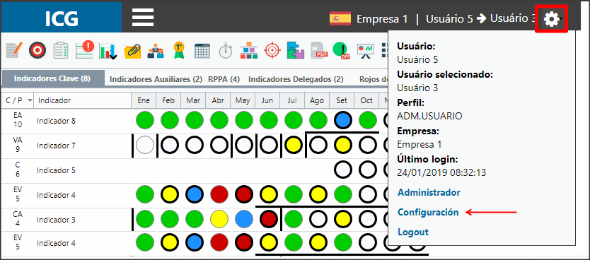Export to PDF via the PDF icon
The image size is (590, 260).
point(320,51)
